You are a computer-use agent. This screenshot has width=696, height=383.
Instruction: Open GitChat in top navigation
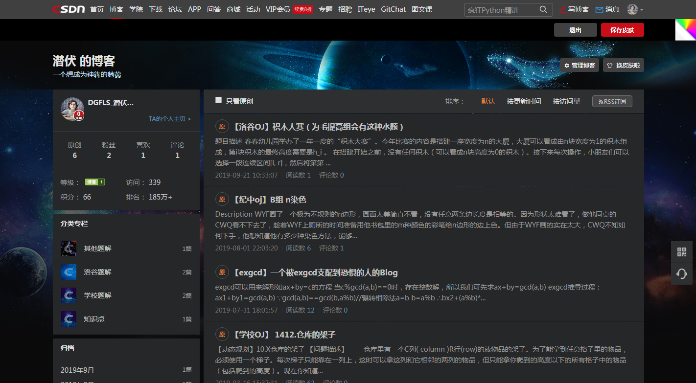coord(394,9)
